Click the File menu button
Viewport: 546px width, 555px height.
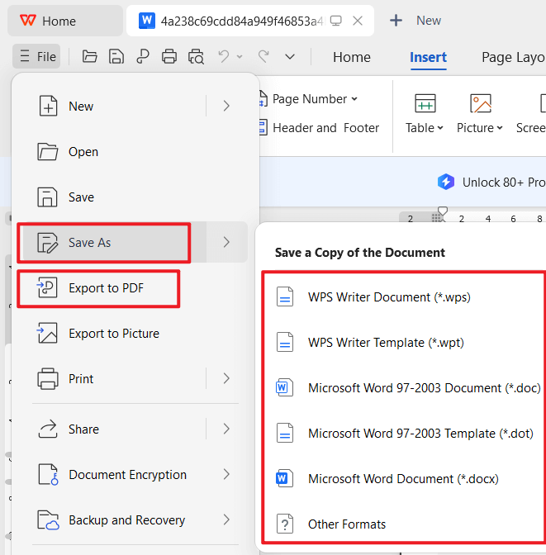(37, 57)
